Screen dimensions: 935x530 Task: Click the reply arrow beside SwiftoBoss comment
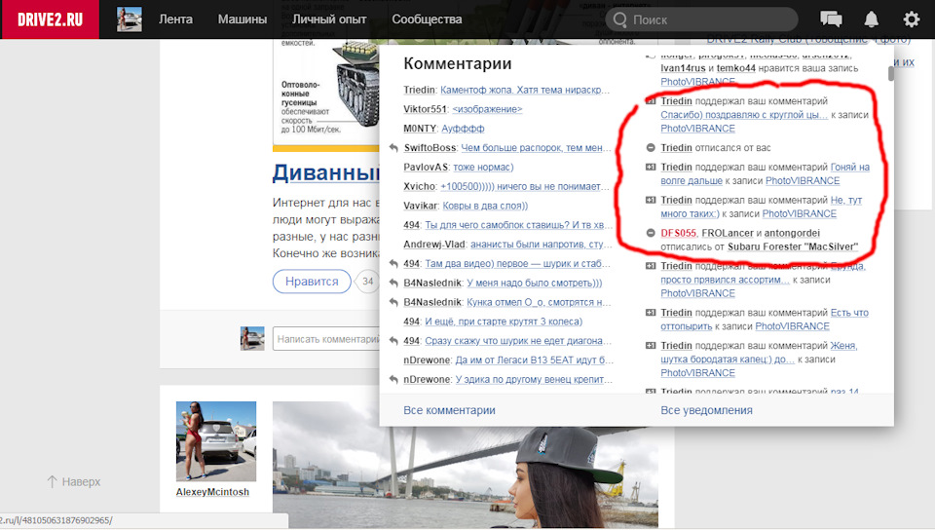point(393,148)
